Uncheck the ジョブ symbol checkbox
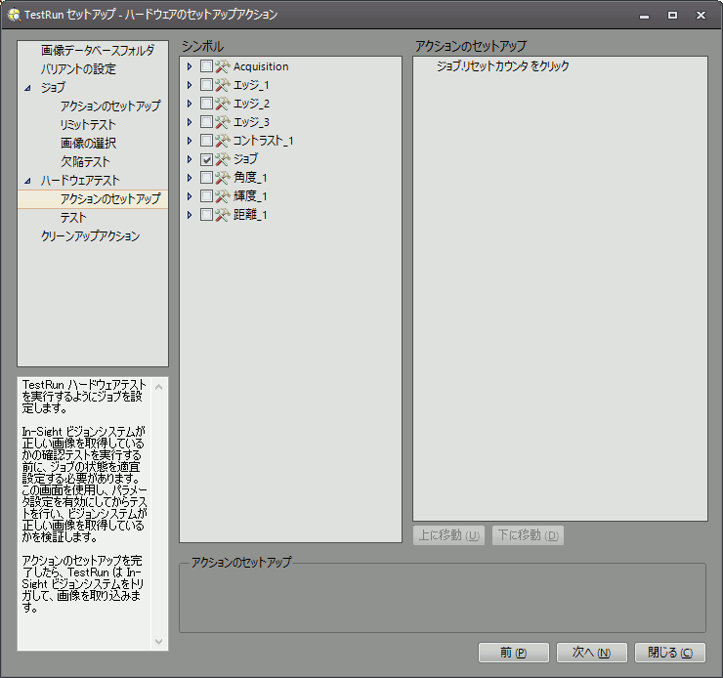This screenshot has width=723, height=678. pos(206,159)
